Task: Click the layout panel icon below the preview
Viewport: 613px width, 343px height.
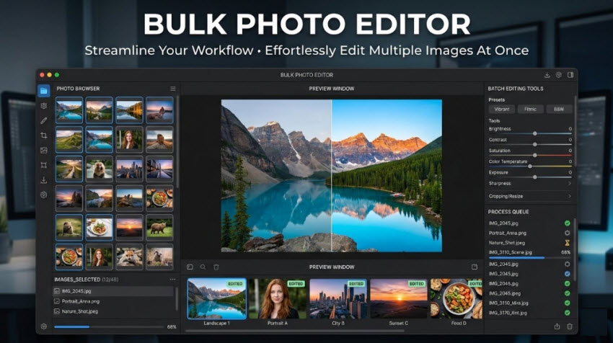Action: pyautogui.click(x=190, y=267)
